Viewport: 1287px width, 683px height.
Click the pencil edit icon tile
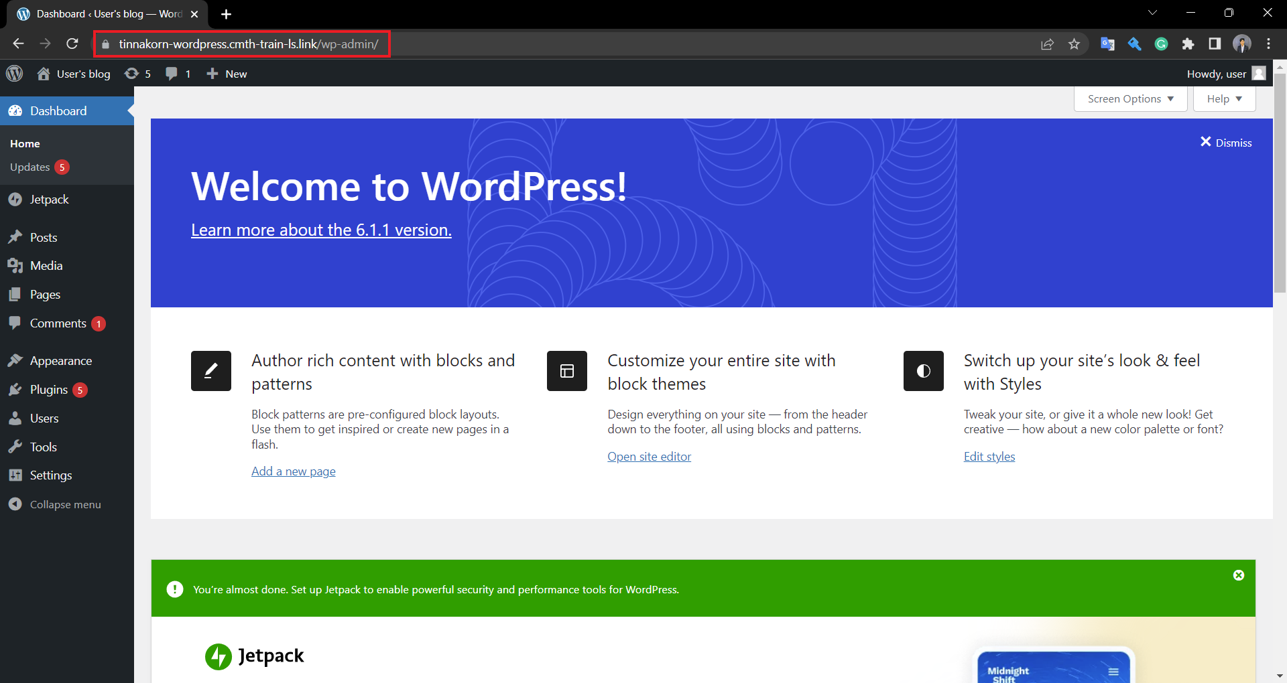pos(211,371)
